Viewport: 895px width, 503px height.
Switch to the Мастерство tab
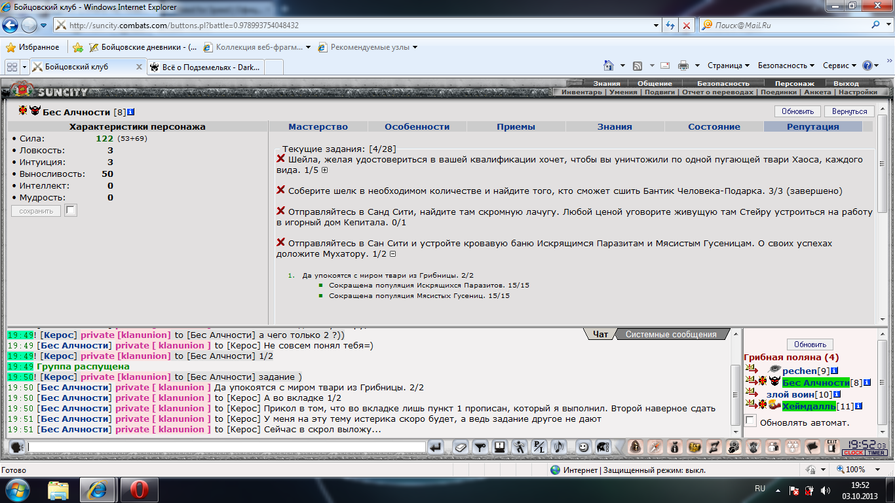318,126
